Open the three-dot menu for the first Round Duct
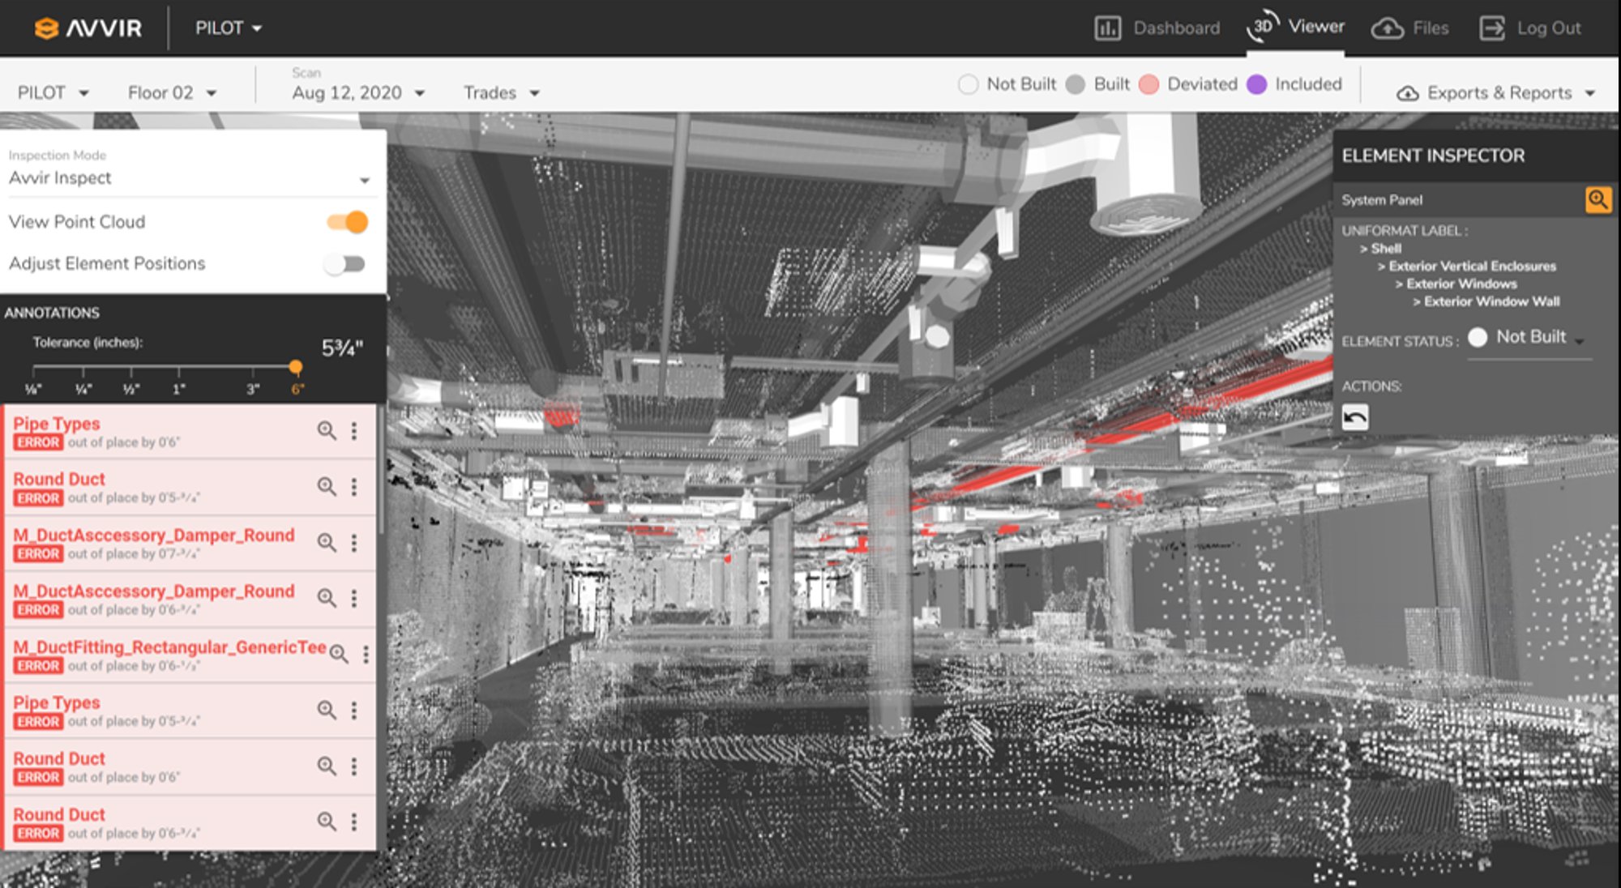This screenshot has height=888, width=1621. [x=354, y=486]
